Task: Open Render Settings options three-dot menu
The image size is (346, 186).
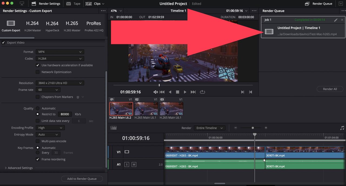Action: pos(103,11)
